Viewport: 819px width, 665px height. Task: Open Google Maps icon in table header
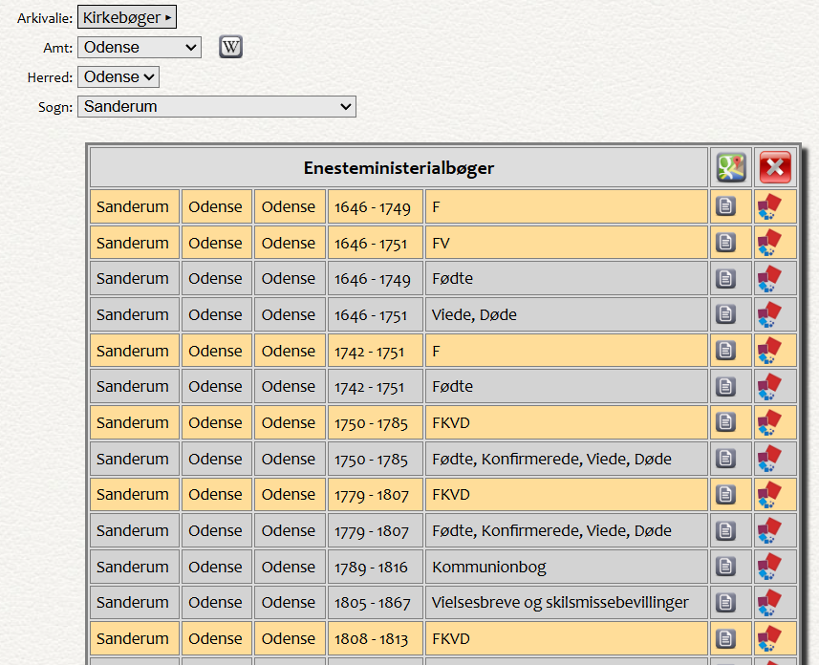coord(731,168)
